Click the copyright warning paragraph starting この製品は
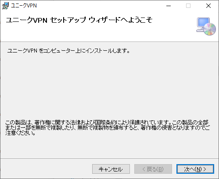This screenshot has height=179, width=219. pos(108,128)
